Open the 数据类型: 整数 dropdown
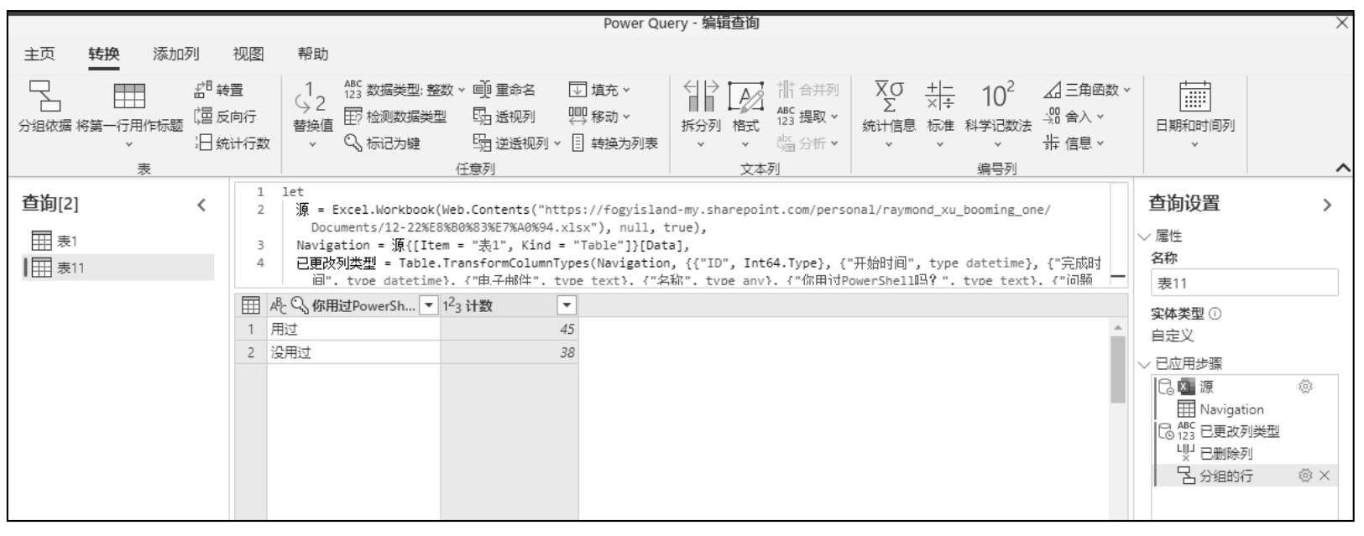1364x536 pixels. 404,90
